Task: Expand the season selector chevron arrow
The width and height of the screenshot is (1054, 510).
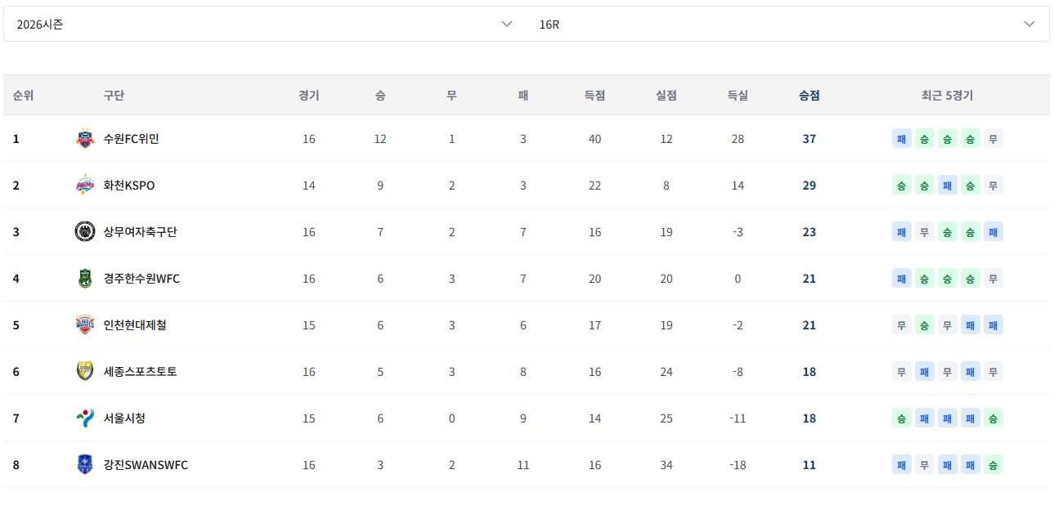Action: [507, 25]
